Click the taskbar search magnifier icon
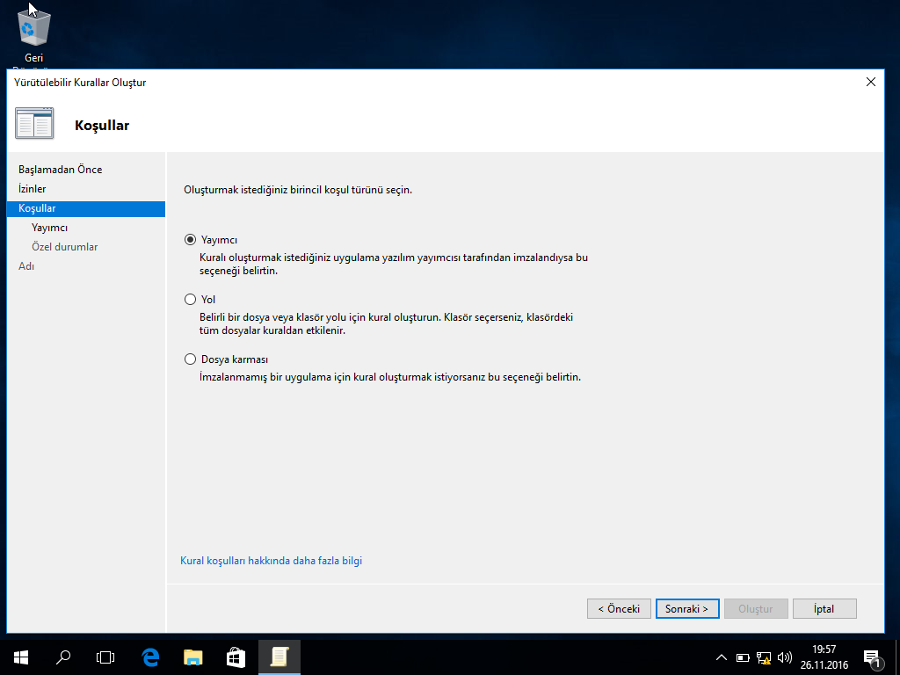The height and width of the screenshot is (675, 900). [63, 657]
